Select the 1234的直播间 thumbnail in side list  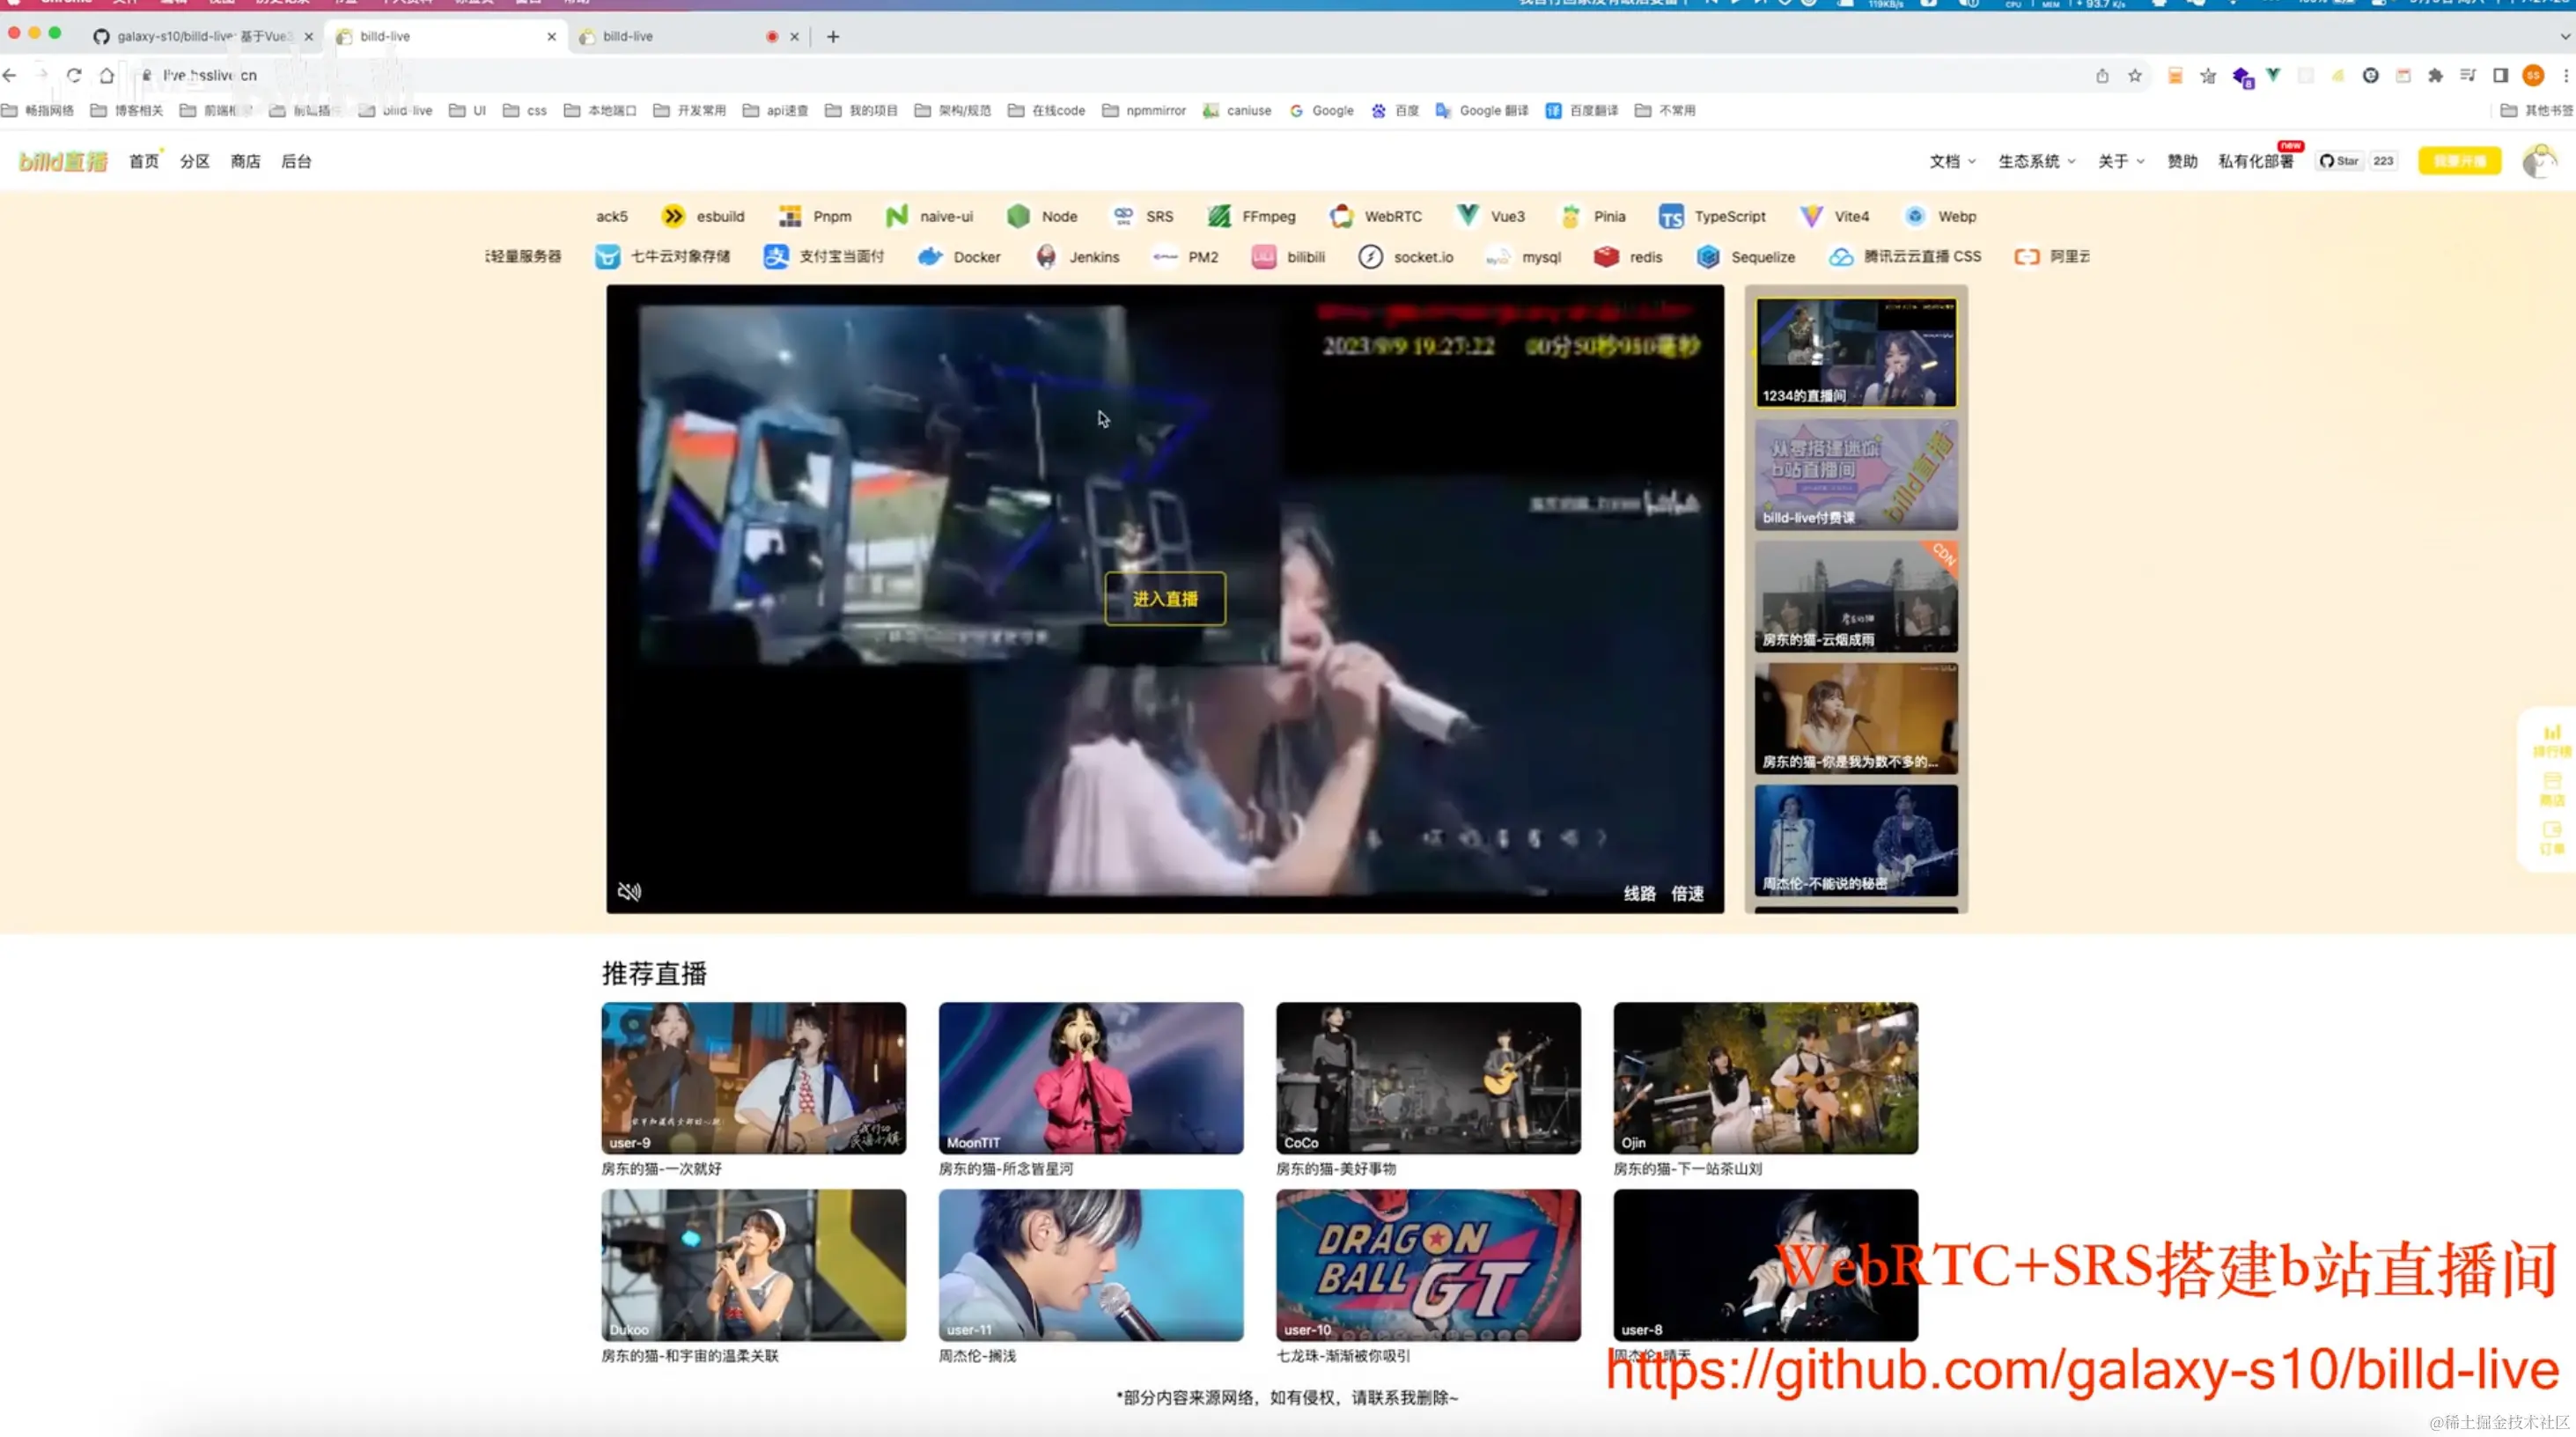click(x=1856, y=352)
